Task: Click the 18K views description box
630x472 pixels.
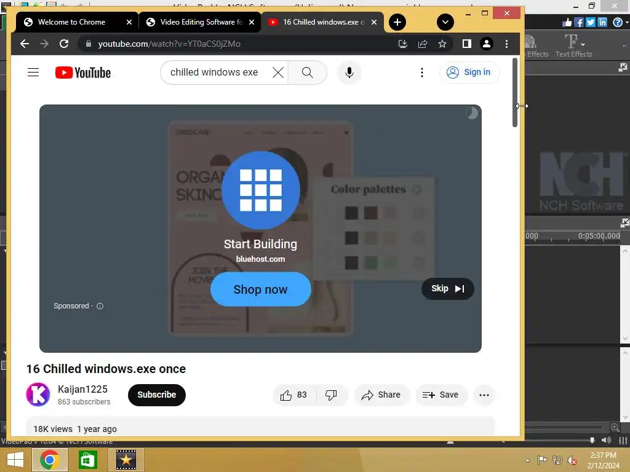Action: (x=260, y=427)
